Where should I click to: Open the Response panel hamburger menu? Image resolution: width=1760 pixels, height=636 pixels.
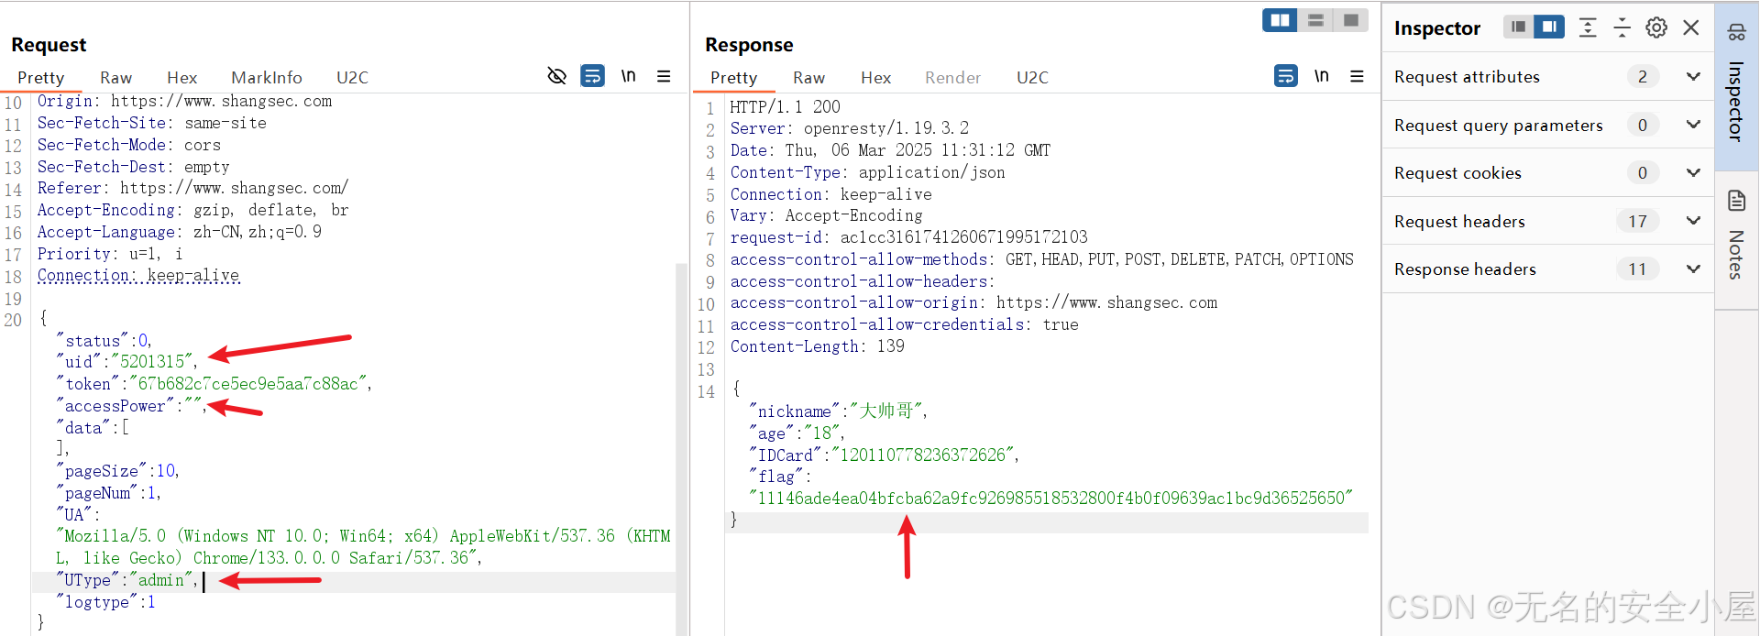click(x=1357, y=76)
